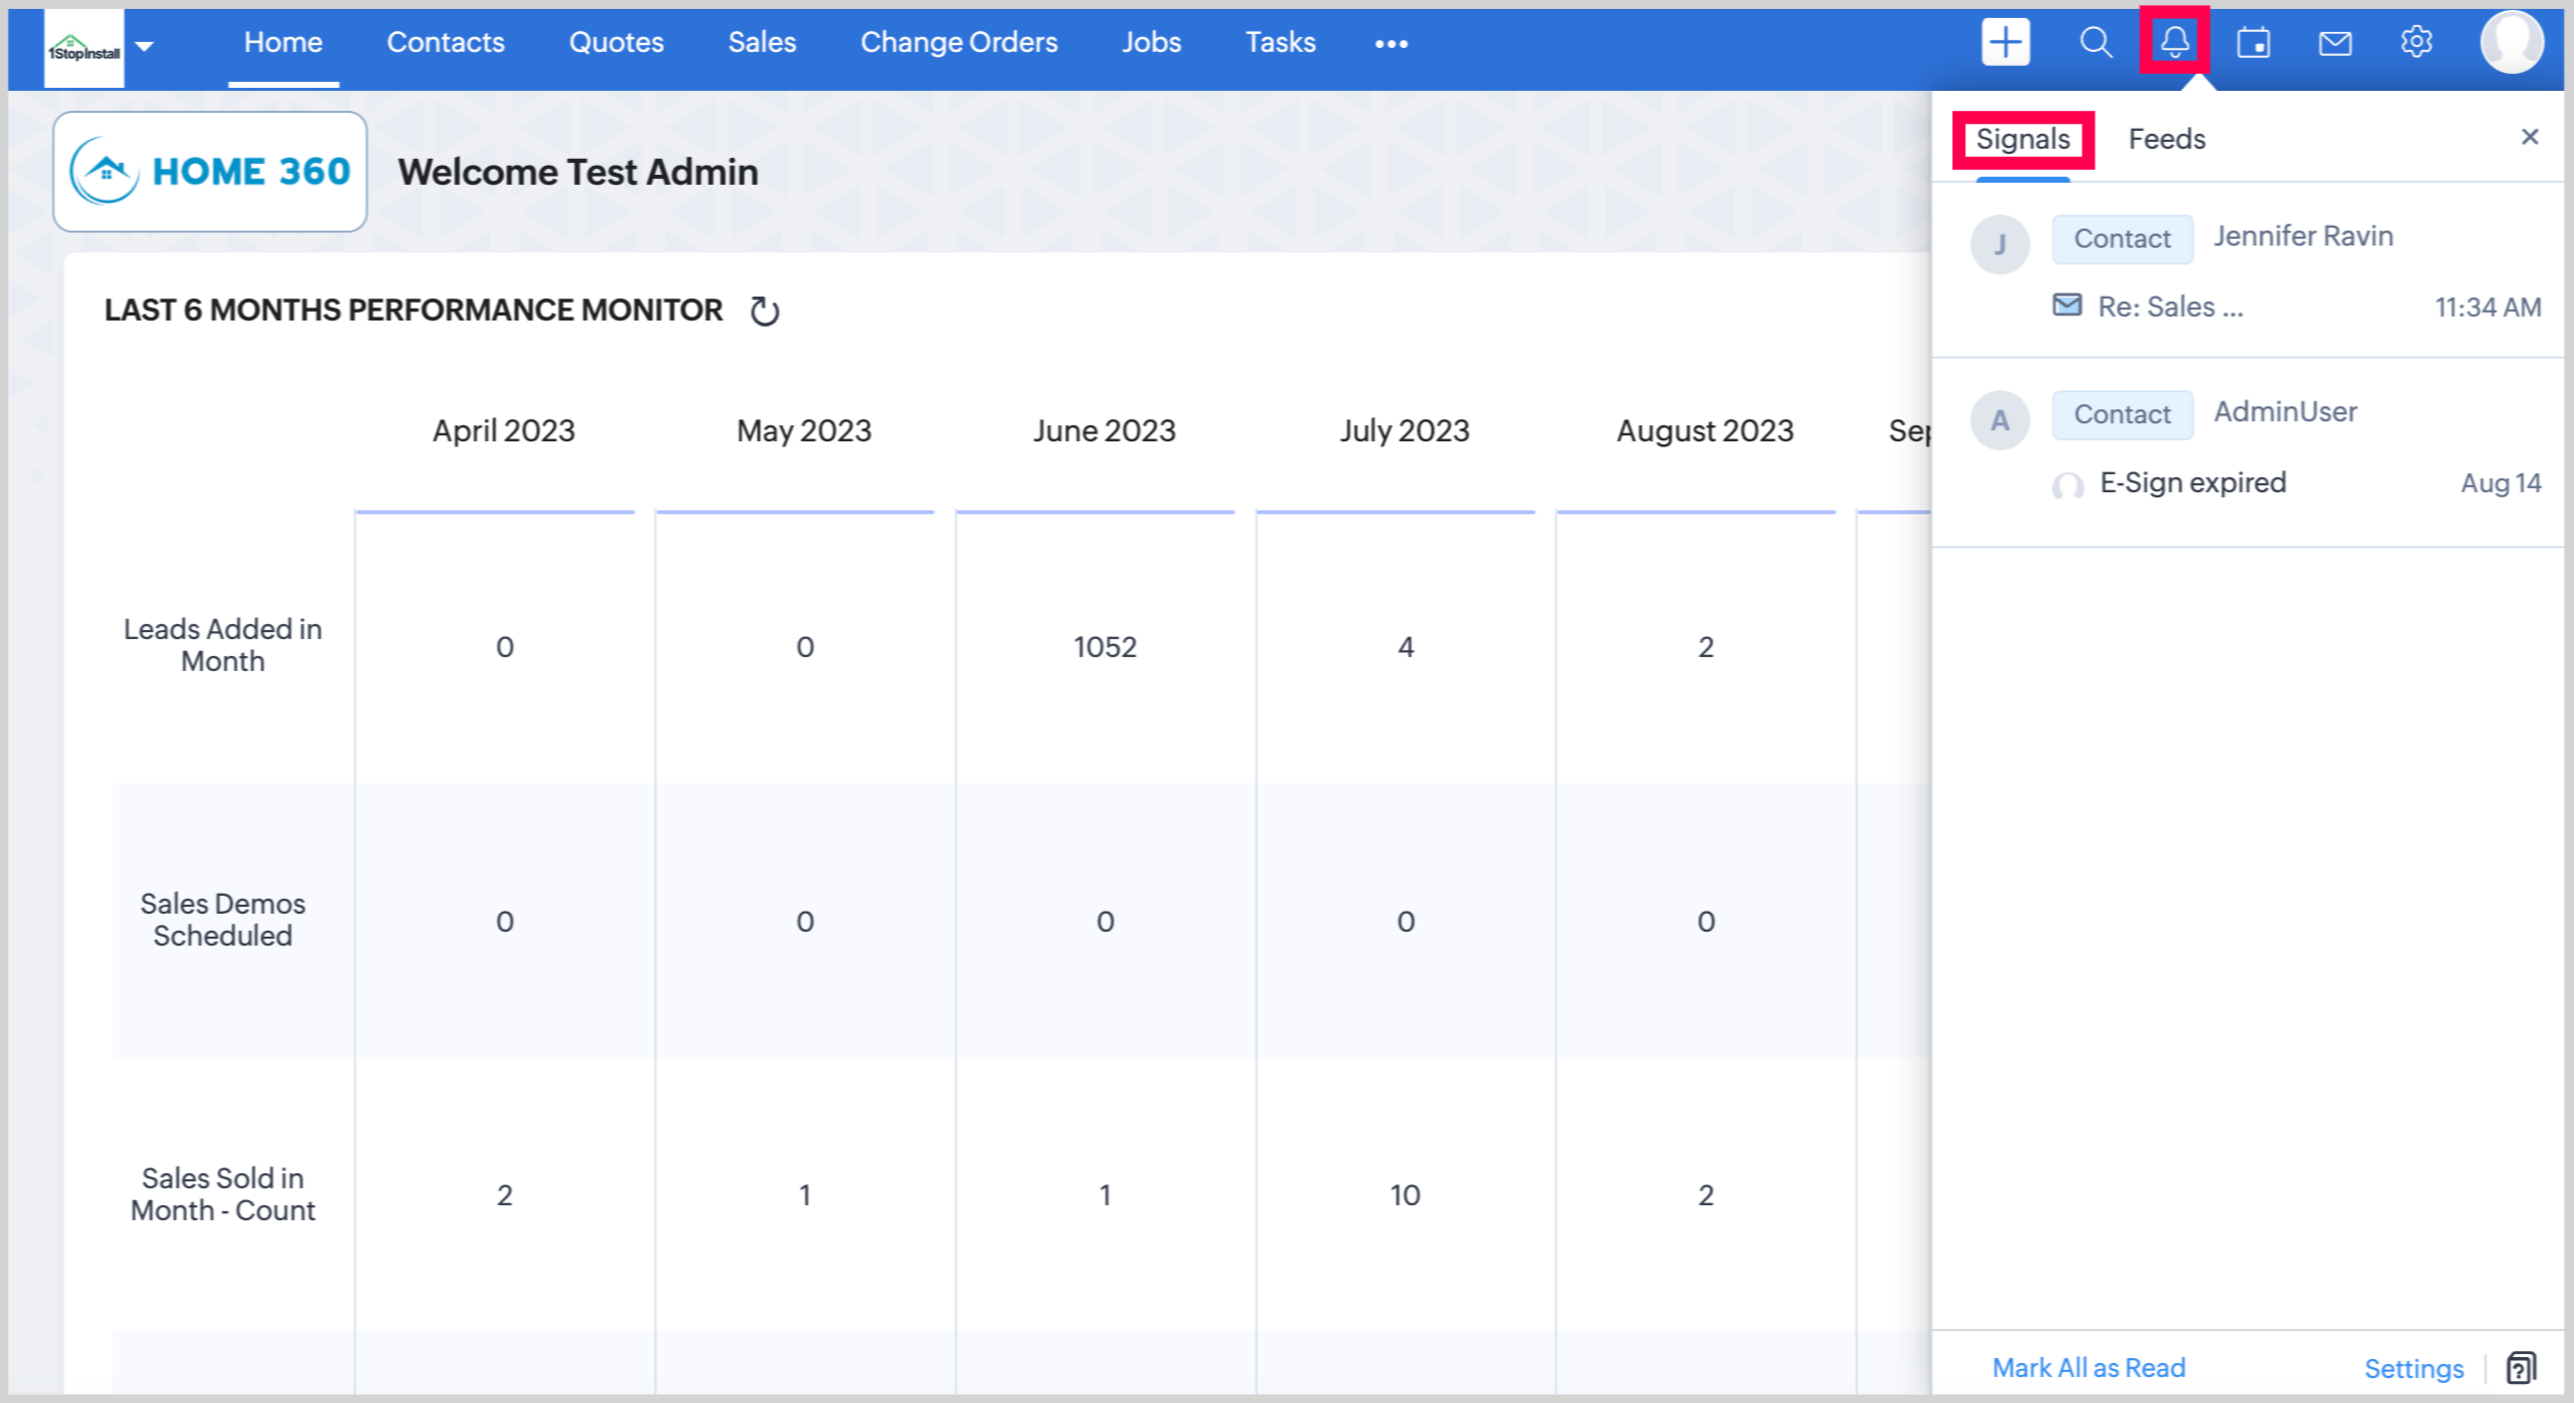Open the settings gear icon
The height and width of the screenshot is (1403, 2574).
[2415, 42]
